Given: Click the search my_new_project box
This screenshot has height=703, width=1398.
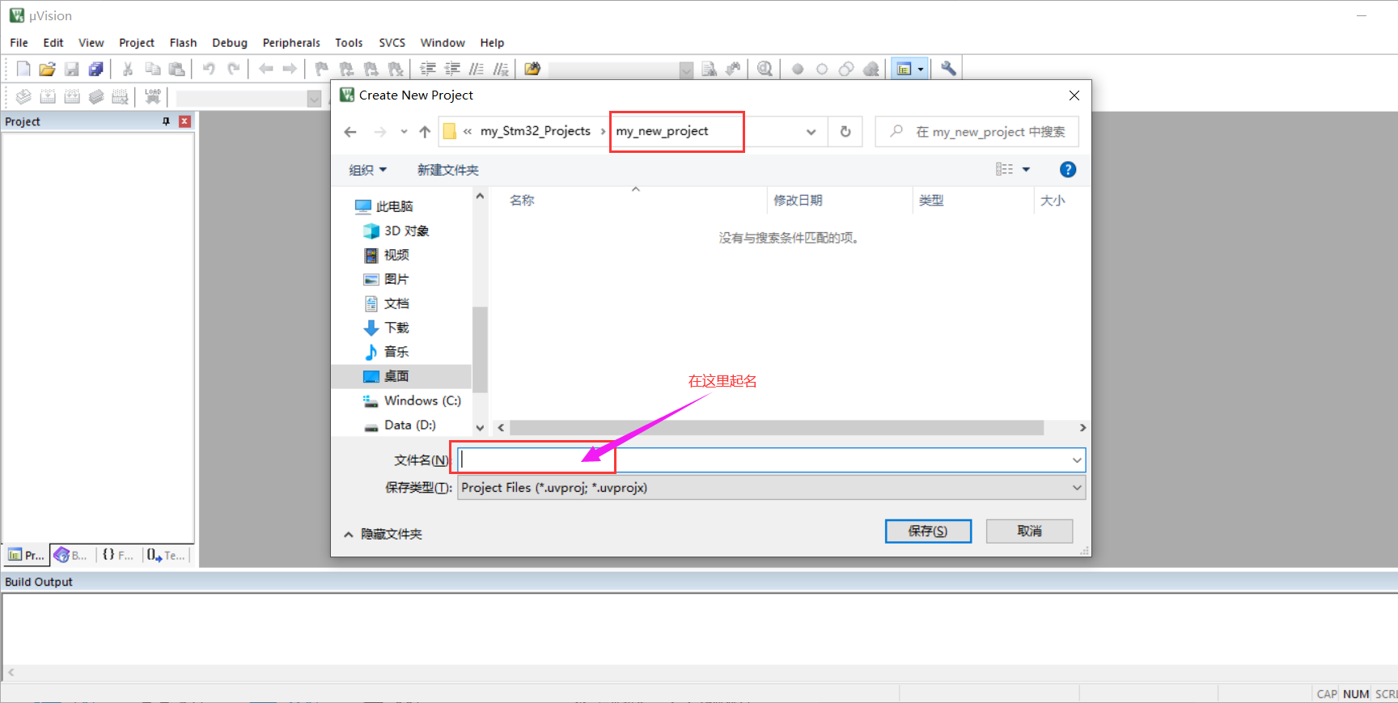Looking at the screenshot, I should tap(977, 132).
